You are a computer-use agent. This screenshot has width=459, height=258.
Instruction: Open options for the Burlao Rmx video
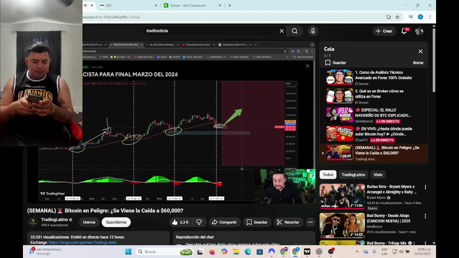pos(425,187)
